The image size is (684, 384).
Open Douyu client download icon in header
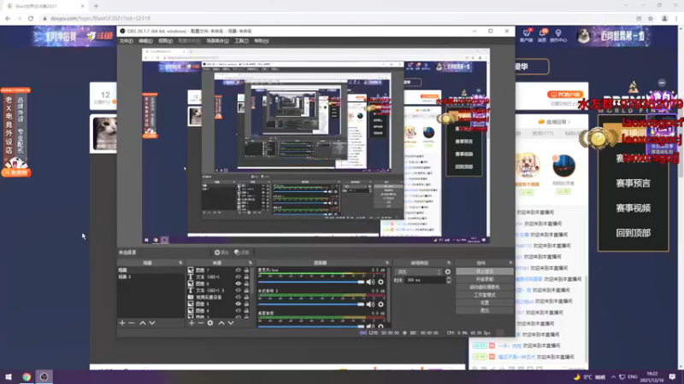click(x=527, y=35)
